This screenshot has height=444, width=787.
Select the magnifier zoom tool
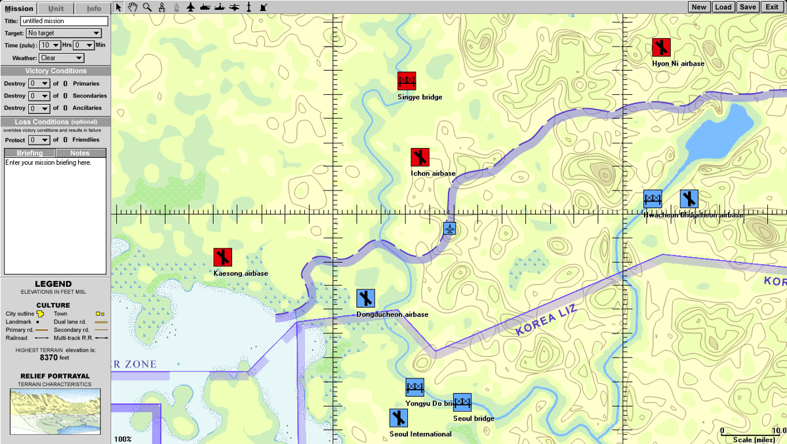147,7
